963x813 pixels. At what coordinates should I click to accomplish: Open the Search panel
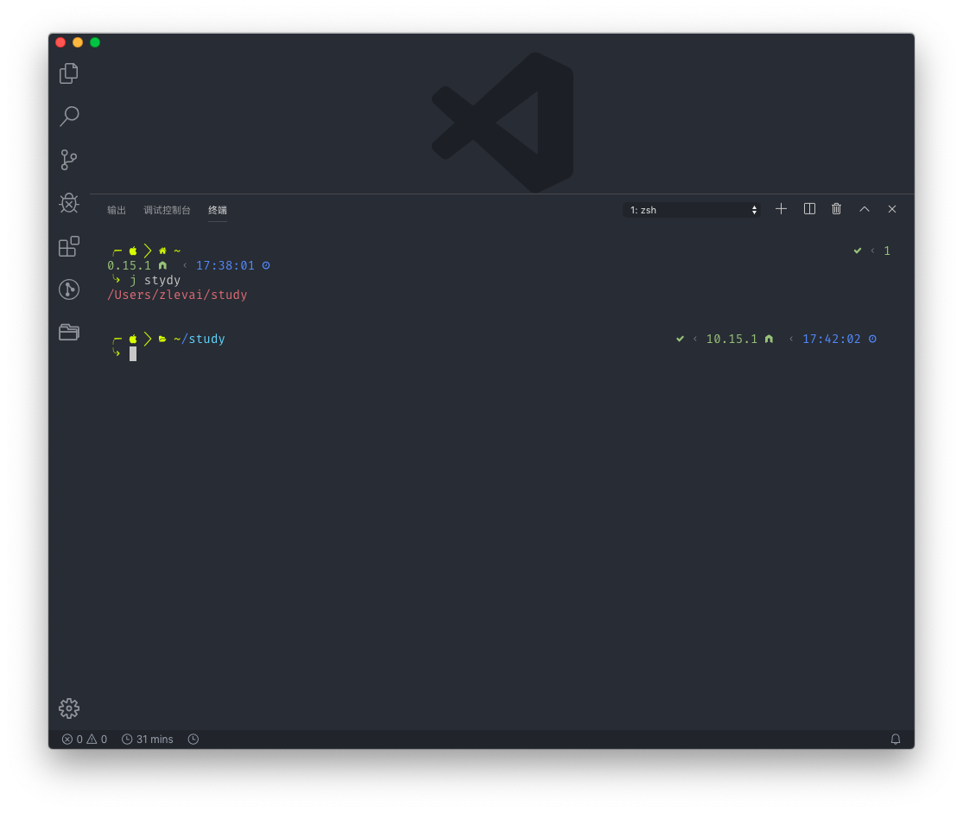tap(69, 116)
